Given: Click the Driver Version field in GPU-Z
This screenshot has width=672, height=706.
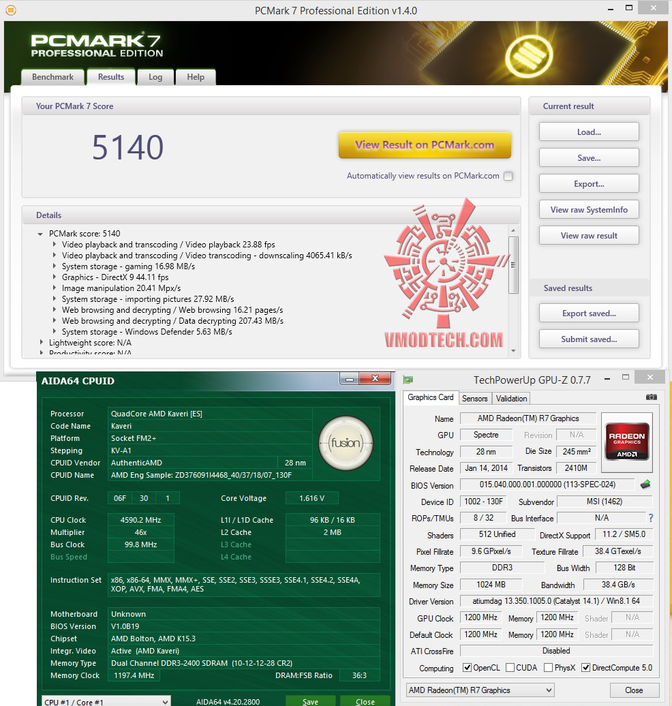Looking at the screenshot, I should point(555,601).
